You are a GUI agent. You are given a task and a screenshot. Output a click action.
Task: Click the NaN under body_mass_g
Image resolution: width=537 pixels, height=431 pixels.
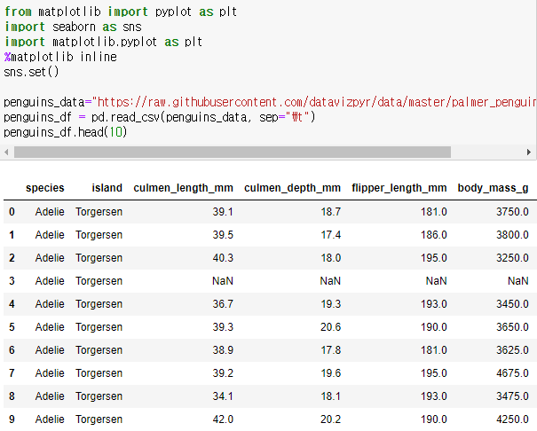click(517, 281)
